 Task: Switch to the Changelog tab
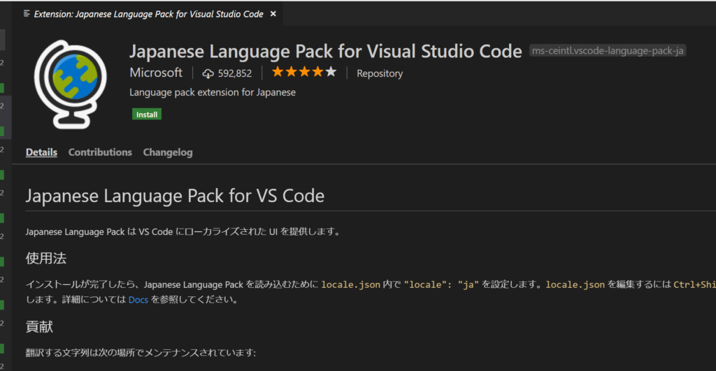pyautogui.click(x=168, y=152)
